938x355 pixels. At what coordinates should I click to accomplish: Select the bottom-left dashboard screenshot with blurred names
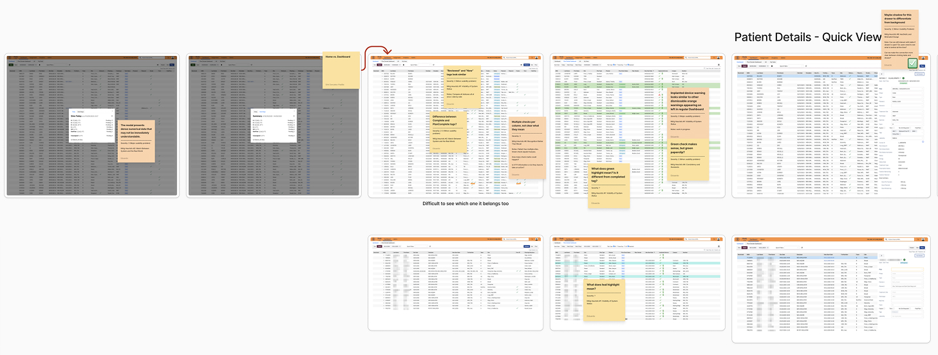[x=456, y=283]
